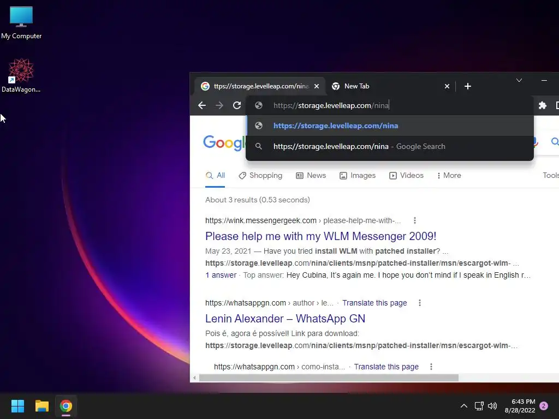Expand the More search filters menu

[x=449, y=175]
